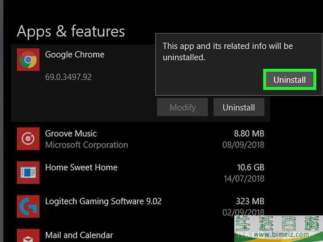Click the uninstall warning message text

click(x=228, y=52)
